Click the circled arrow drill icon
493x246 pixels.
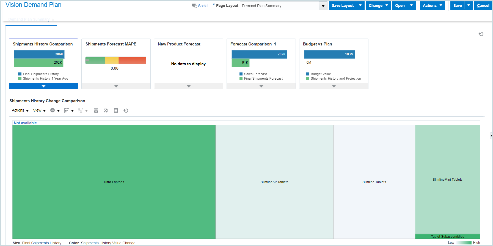pyautogui.click(x=53, y=110)
